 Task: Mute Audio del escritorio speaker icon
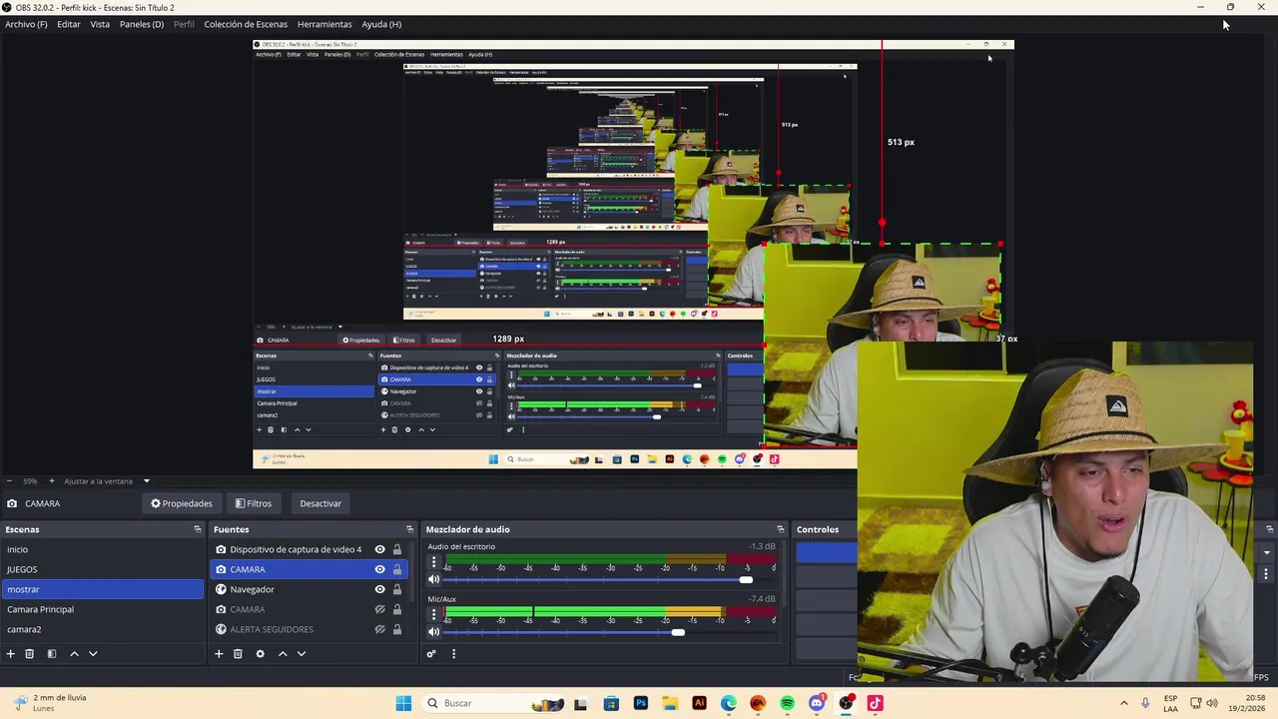pyautogui.click(x=433, y=579)
